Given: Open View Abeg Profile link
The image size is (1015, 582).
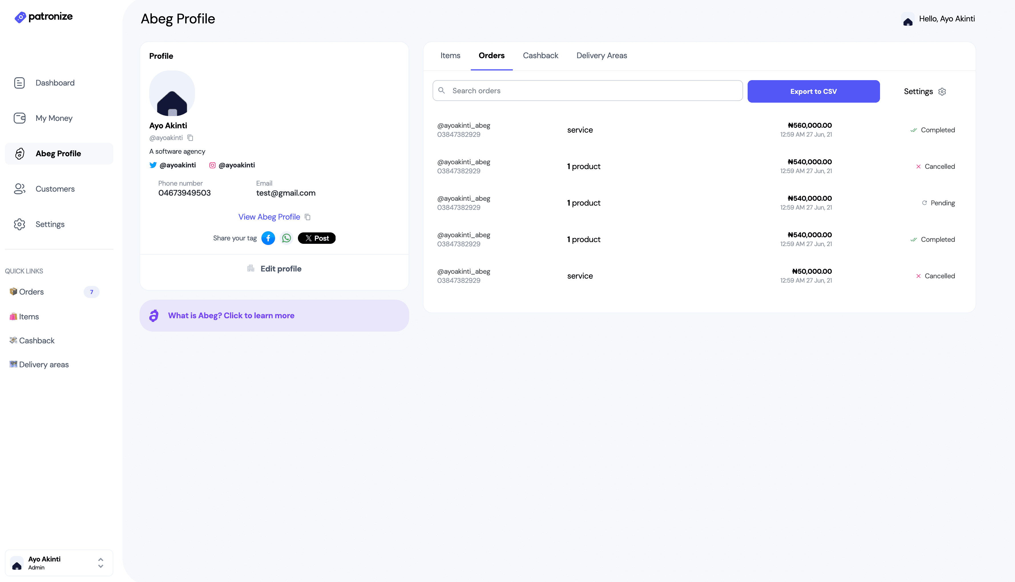Looking at the screenshot, I should click(x=269, y=217).
